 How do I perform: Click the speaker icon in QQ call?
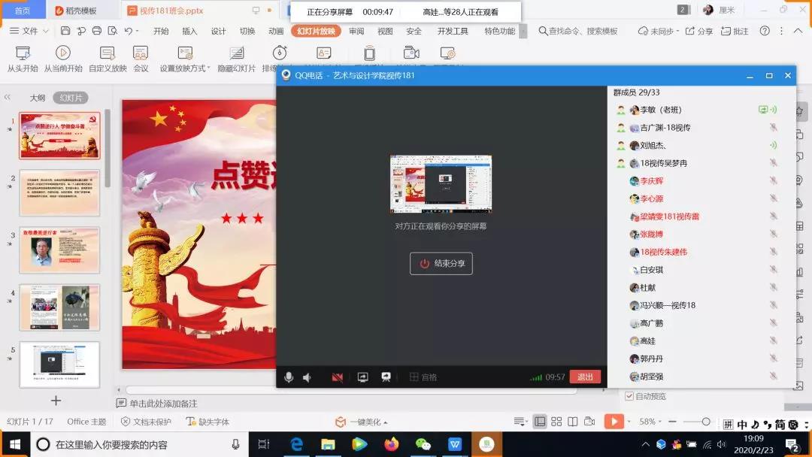(307, 377)
